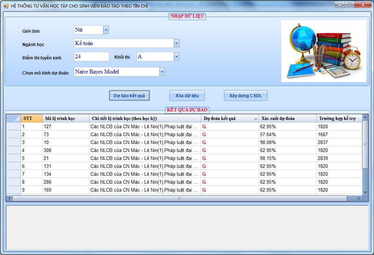Click the Điểm thi tuyển sinh input field
This screenshot has height=255, width=374.
(x=91, y=57)
